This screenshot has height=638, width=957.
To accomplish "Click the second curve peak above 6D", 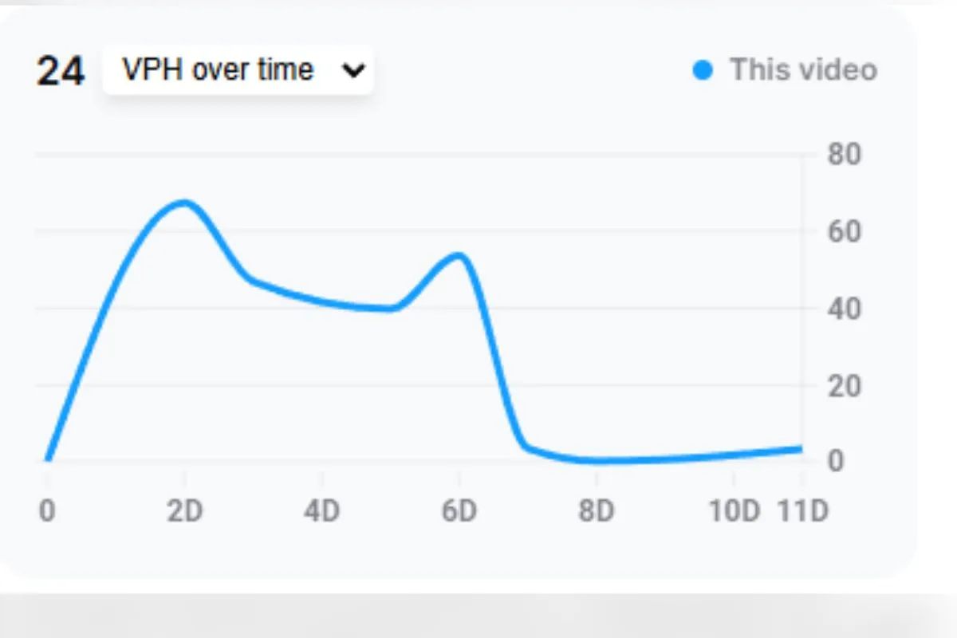I will point(459,256).
